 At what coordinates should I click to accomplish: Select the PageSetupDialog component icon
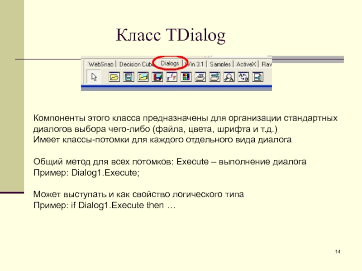pos(257,77)
